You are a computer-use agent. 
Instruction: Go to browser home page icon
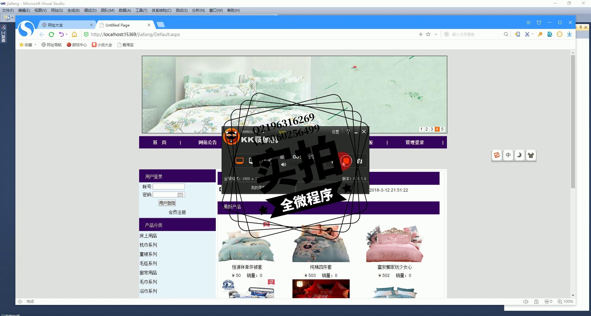coord(74,34)
